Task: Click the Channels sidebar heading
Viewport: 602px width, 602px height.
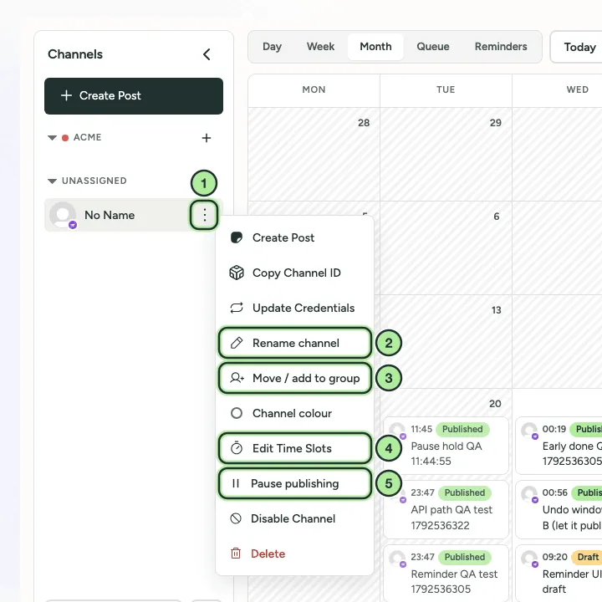Action: coord(75,54)
